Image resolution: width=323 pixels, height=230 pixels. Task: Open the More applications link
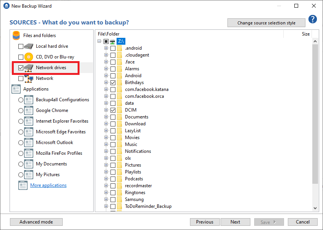(49, 185)
